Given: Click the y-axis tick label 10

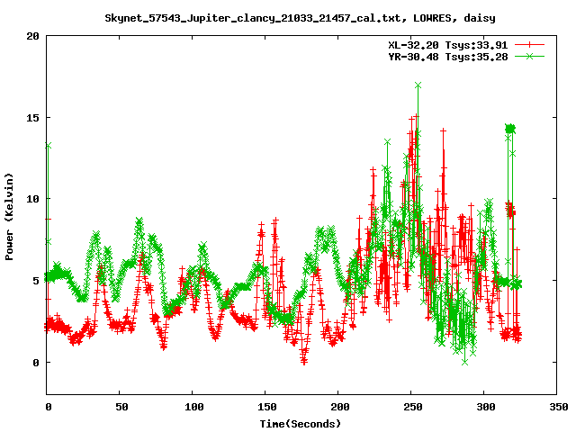Looking at the screenshot, I should 32,199.
